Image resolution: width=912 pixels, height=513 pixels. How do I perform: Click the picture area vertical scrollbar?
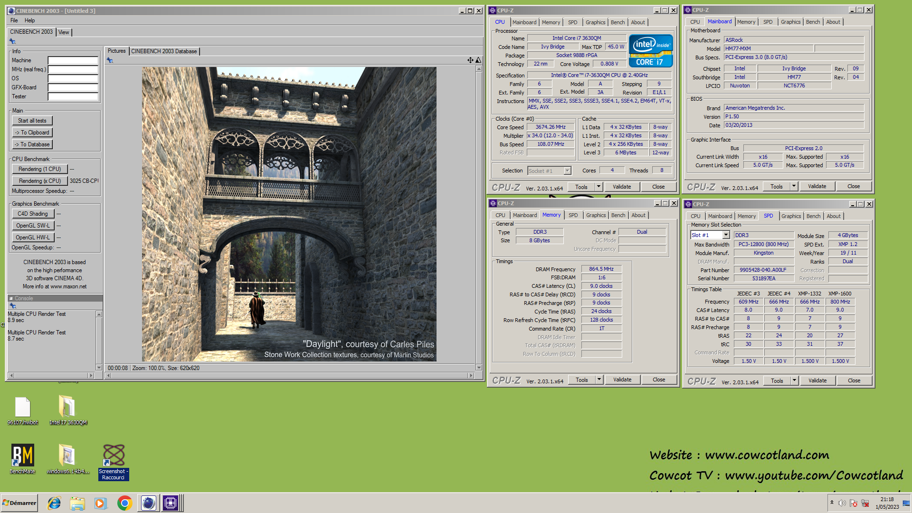[x=478, y=218]
